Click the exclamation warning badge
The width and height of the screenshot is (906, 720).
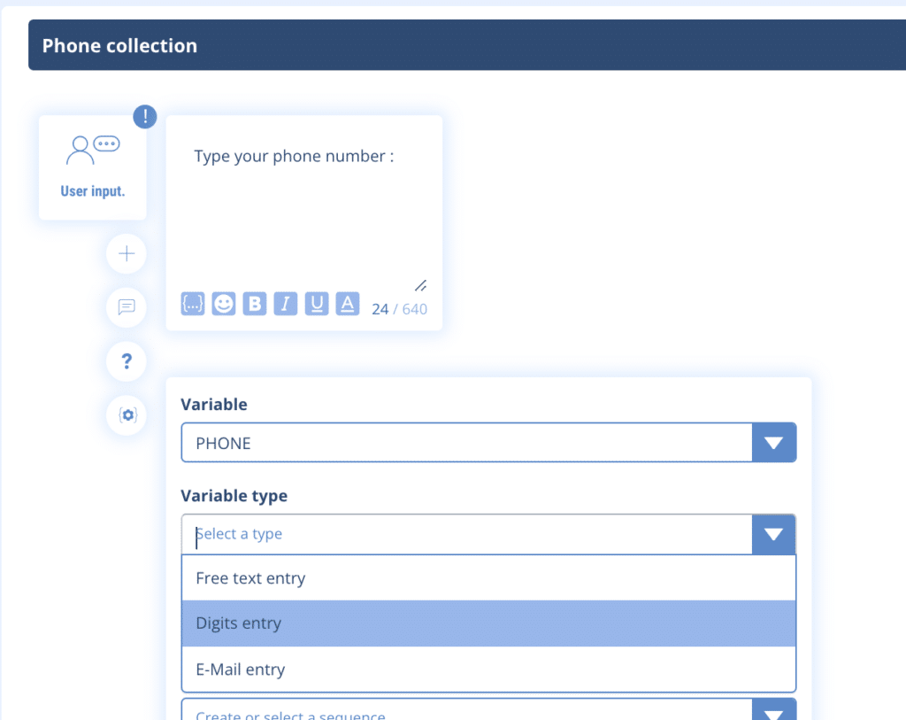coord(145,116)
